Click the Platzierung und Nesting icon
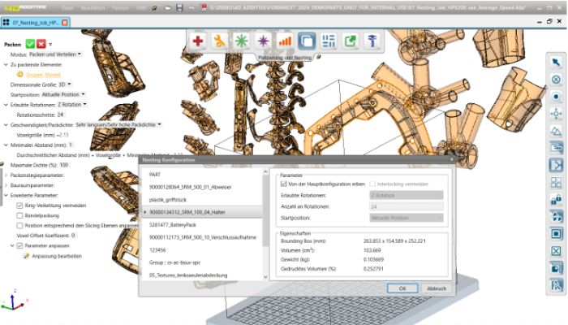 coord(307,40)
